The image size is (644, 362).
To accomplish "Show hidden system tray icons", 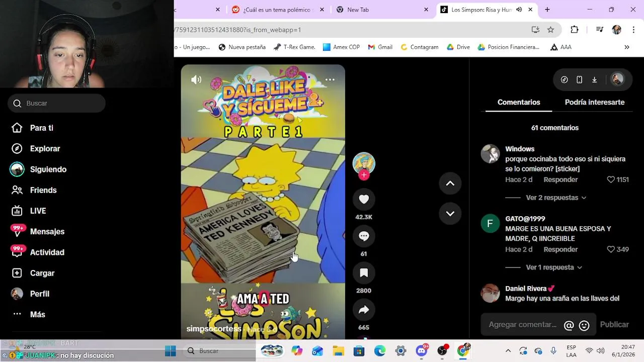I will click(x=508, y=351).
